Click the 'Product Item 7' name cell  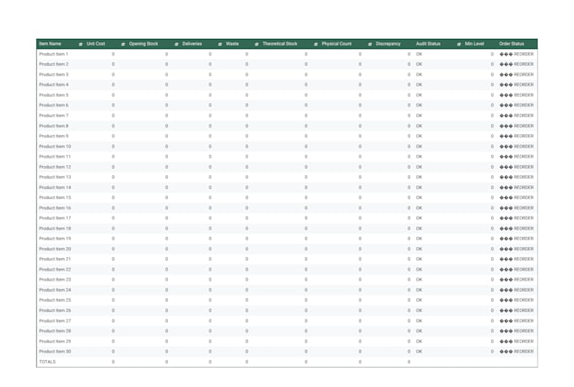pos(54,116)
